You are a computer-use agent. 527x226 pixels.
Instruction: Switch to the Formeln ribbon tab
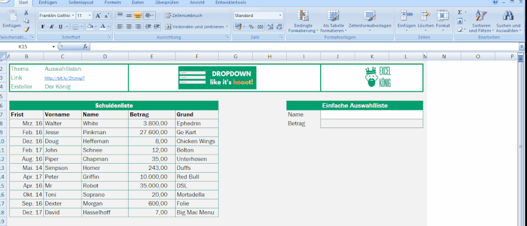click(113, 3)
